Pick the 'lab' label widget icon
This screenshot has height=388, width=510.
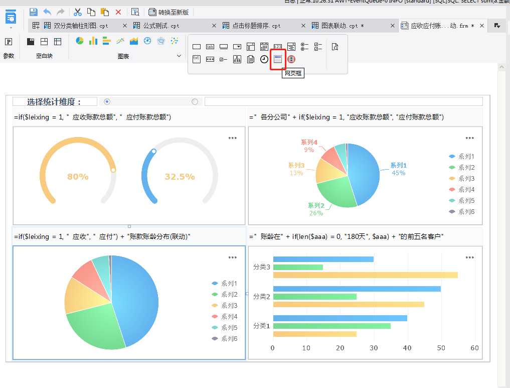pyautogui.click(x=210, y=47)
